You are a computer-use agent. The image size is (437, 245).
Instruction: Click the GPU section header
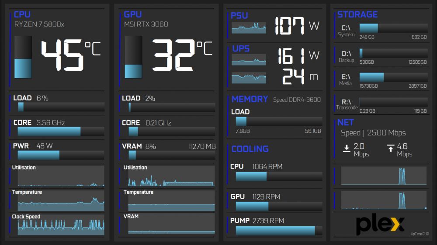click(x=134, y=15)
